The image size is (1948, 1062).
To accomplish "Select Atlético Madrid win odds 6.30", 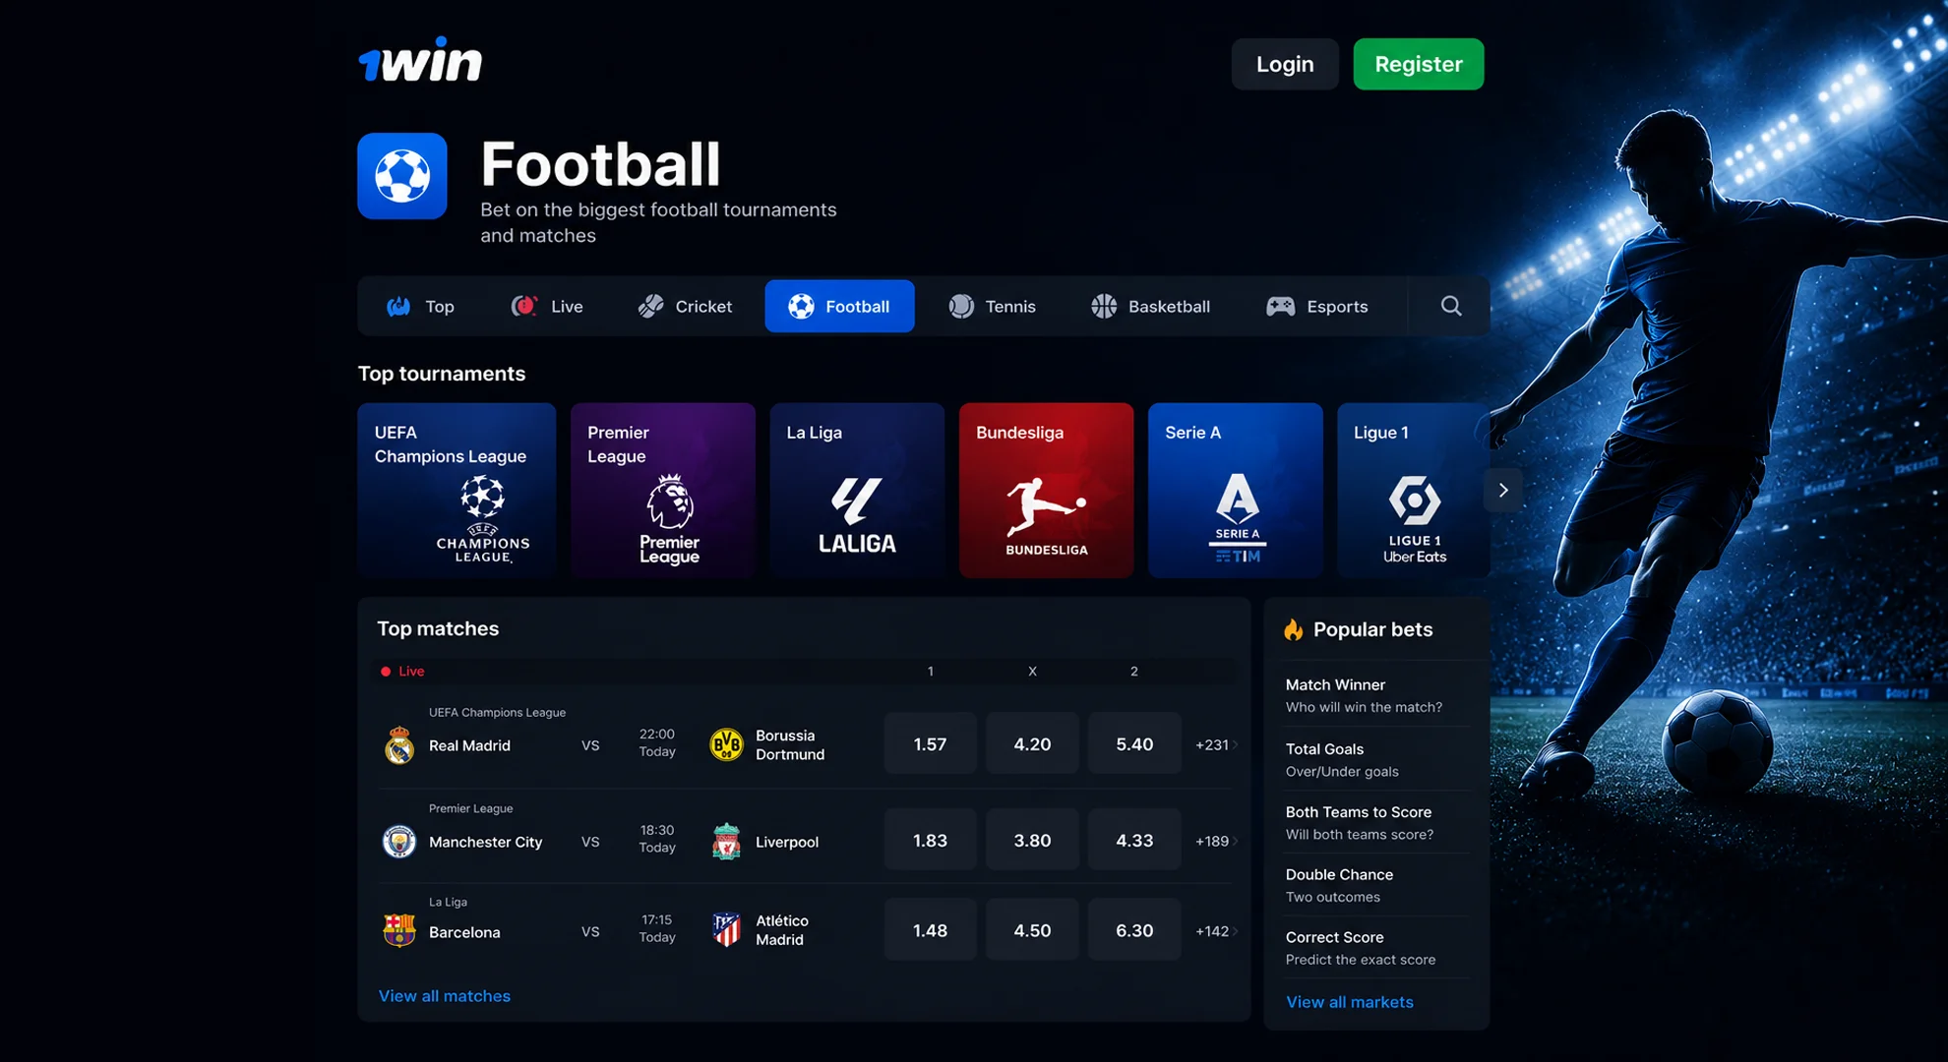I will [1134, 929].
